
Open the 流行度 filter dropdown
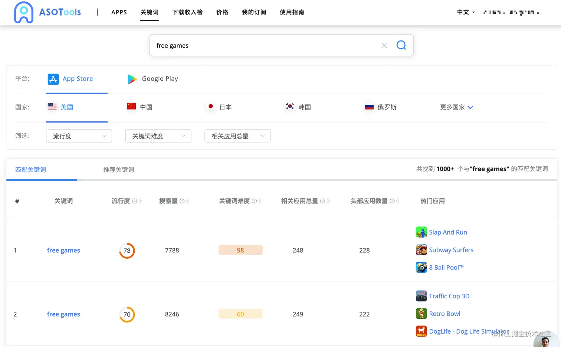(79, 136)
